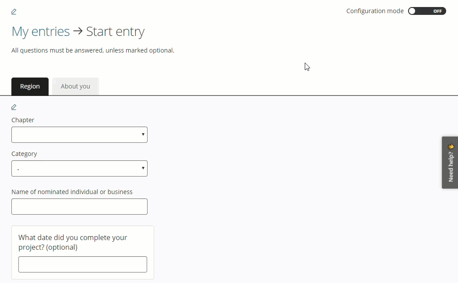Click the Configuration mode label text
458x283 pixels.
click(375, 11)
